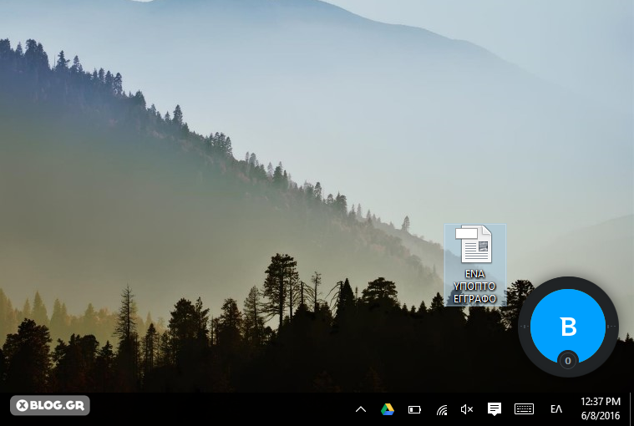
Task: Open the Wi-Fi network flyout
Action: 441,409
